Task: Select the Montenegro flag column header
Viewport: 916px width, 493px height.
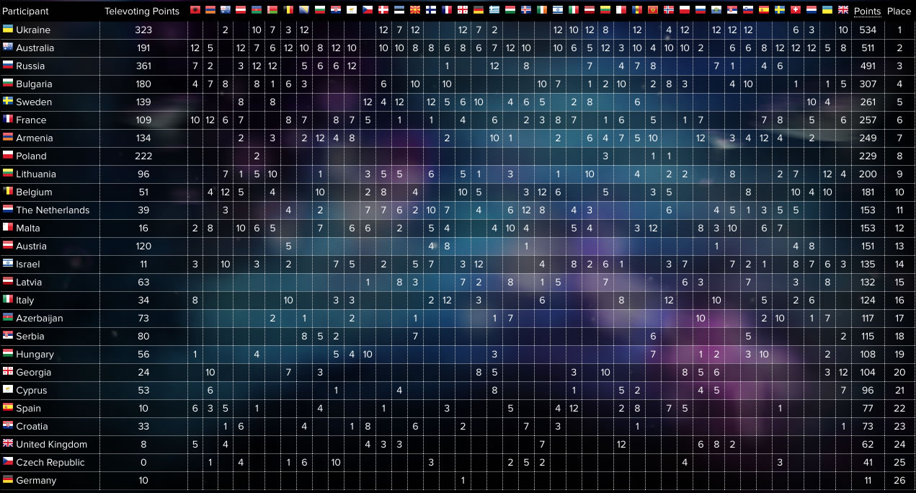Action: 653,10
